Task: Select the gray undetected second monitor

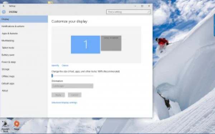Action: click(111, 43)
